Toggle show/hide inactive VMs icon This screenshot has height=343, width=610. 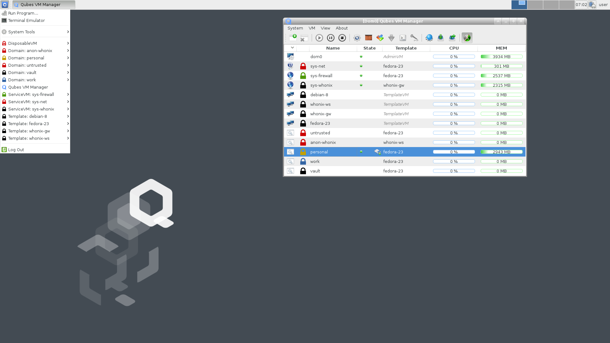click(x=467, y=38)
